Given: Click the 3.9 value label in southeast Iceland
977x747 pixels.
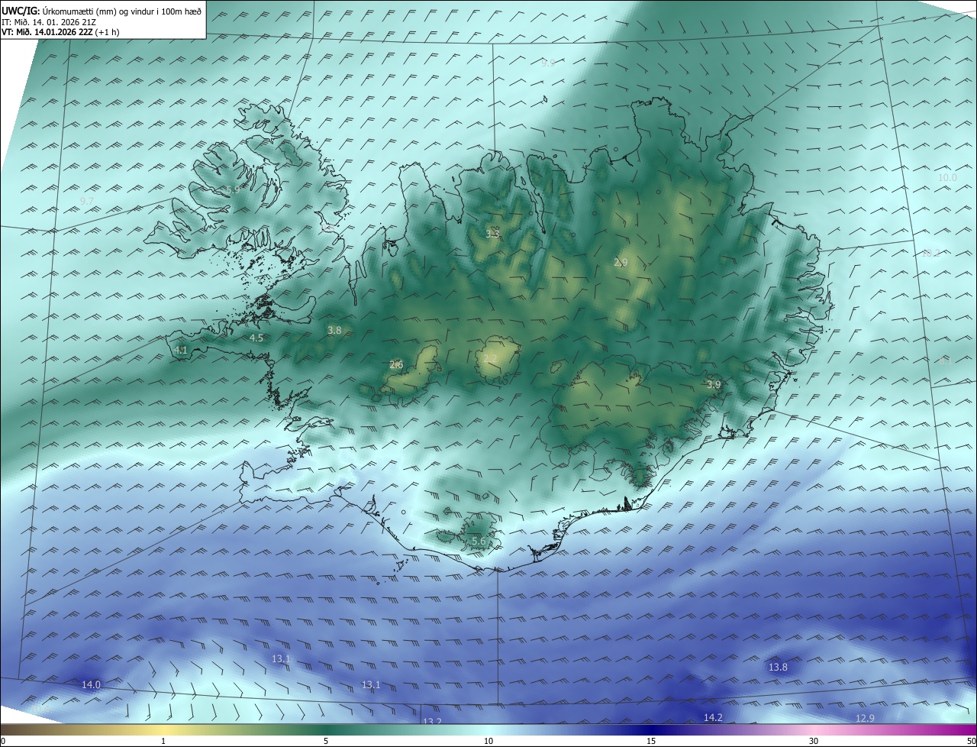Looking at the screenshot, I should (x=714, y=384).
